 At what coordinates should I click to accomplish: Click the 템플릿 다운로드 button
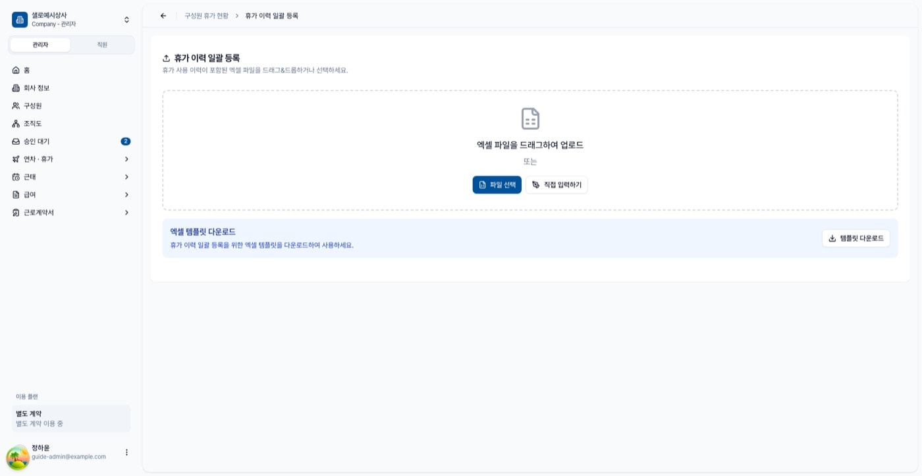click(855, 238)
